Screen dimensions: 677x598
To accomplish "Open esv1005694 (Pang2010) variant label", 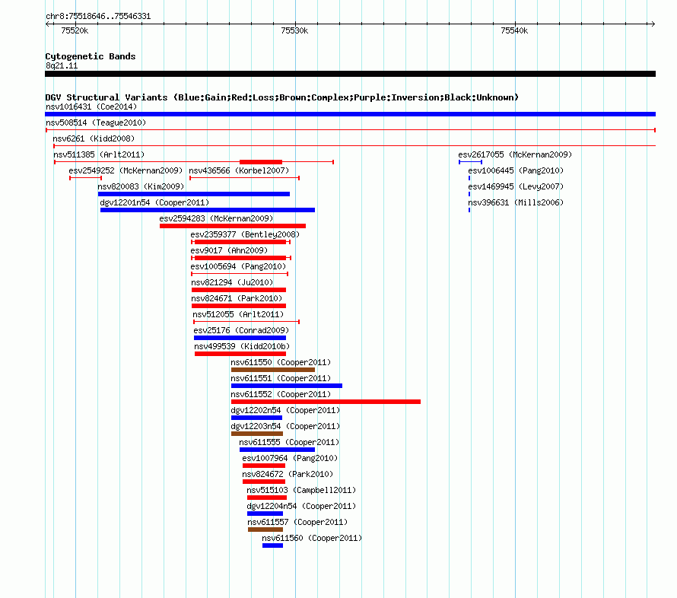I will pyautogui.click(x=238, y=266).
